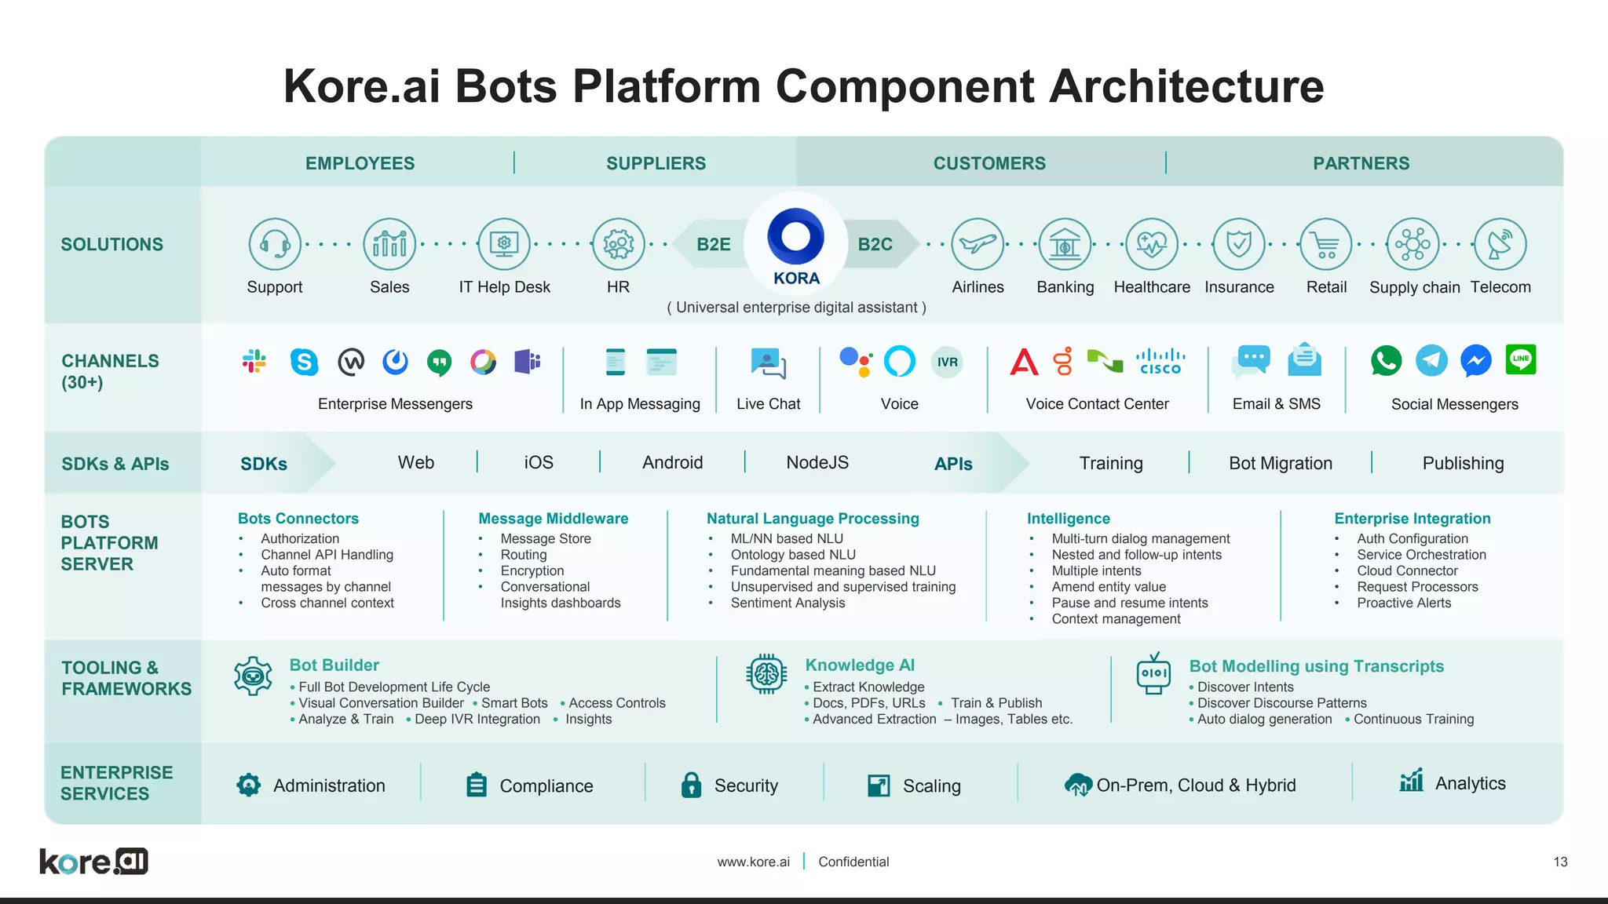Image resolution: width=1608 pixels, height=904 pixels.
Task: Click the Security padlock icon
Action: (x=691, y=785)
